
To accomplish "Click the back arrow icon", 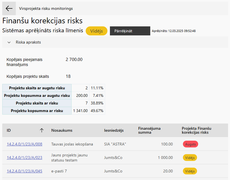I will pos(9,9).
